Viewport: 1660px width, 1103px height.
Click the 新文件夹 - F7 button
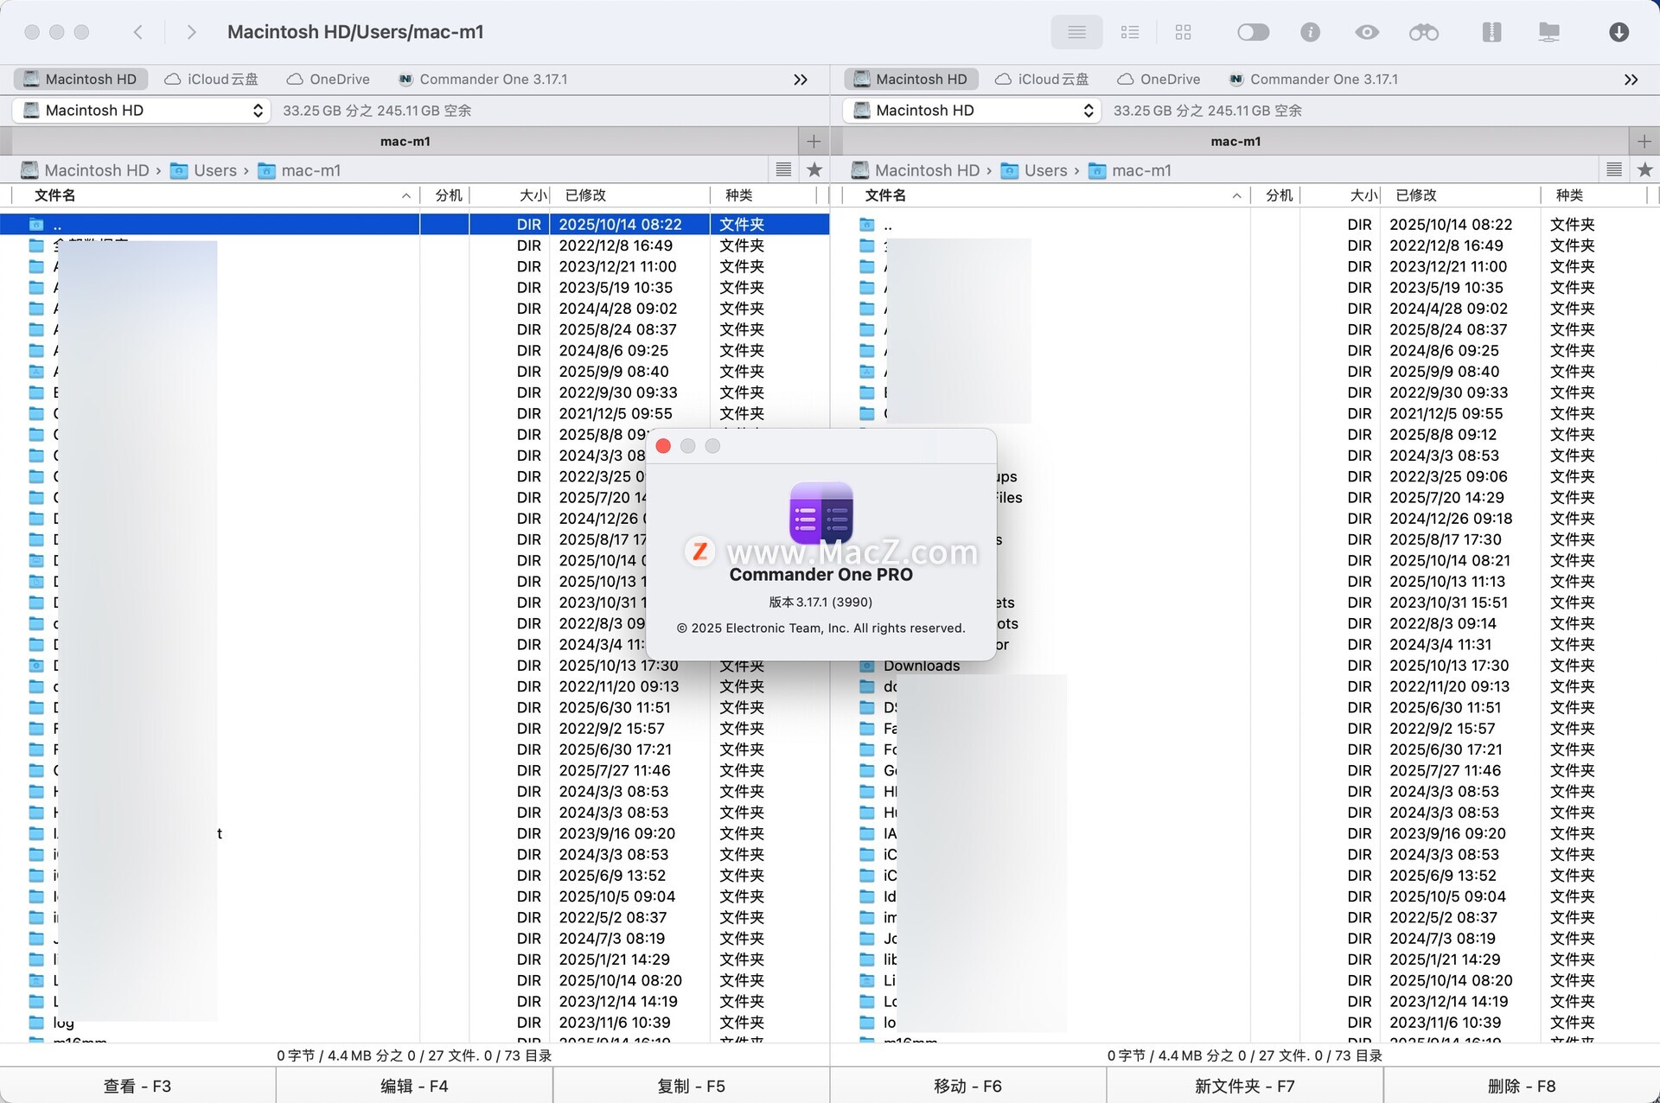1244,1086
